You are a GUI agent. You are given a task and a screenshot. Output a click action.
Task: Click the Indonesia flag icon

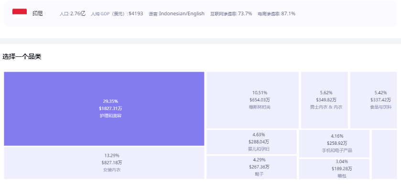20,13
